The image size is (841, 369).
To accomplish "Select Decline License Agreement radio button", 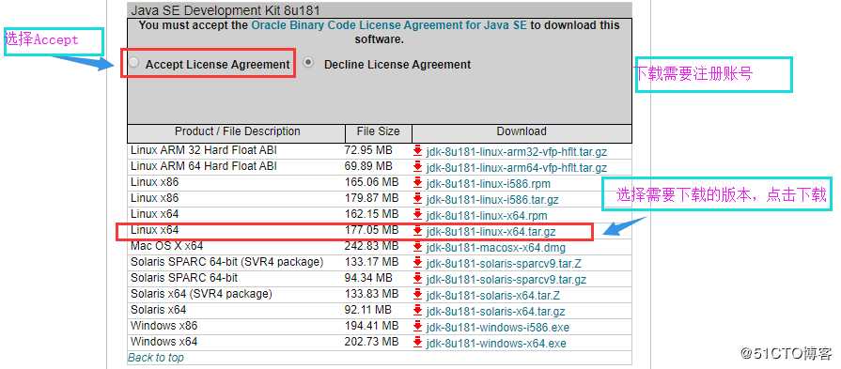I will (308, 63).
